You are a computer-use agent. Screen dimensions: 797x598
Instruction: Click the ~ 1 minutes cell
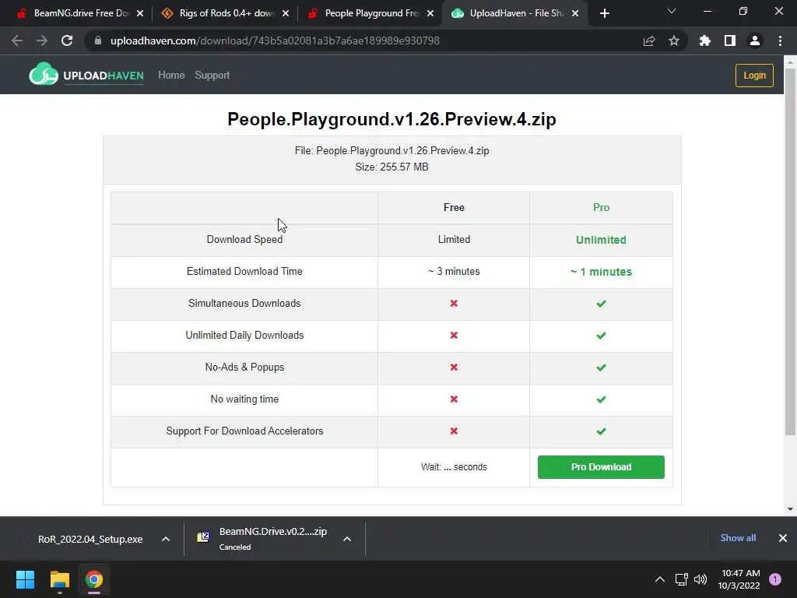[x=601, y=272]
